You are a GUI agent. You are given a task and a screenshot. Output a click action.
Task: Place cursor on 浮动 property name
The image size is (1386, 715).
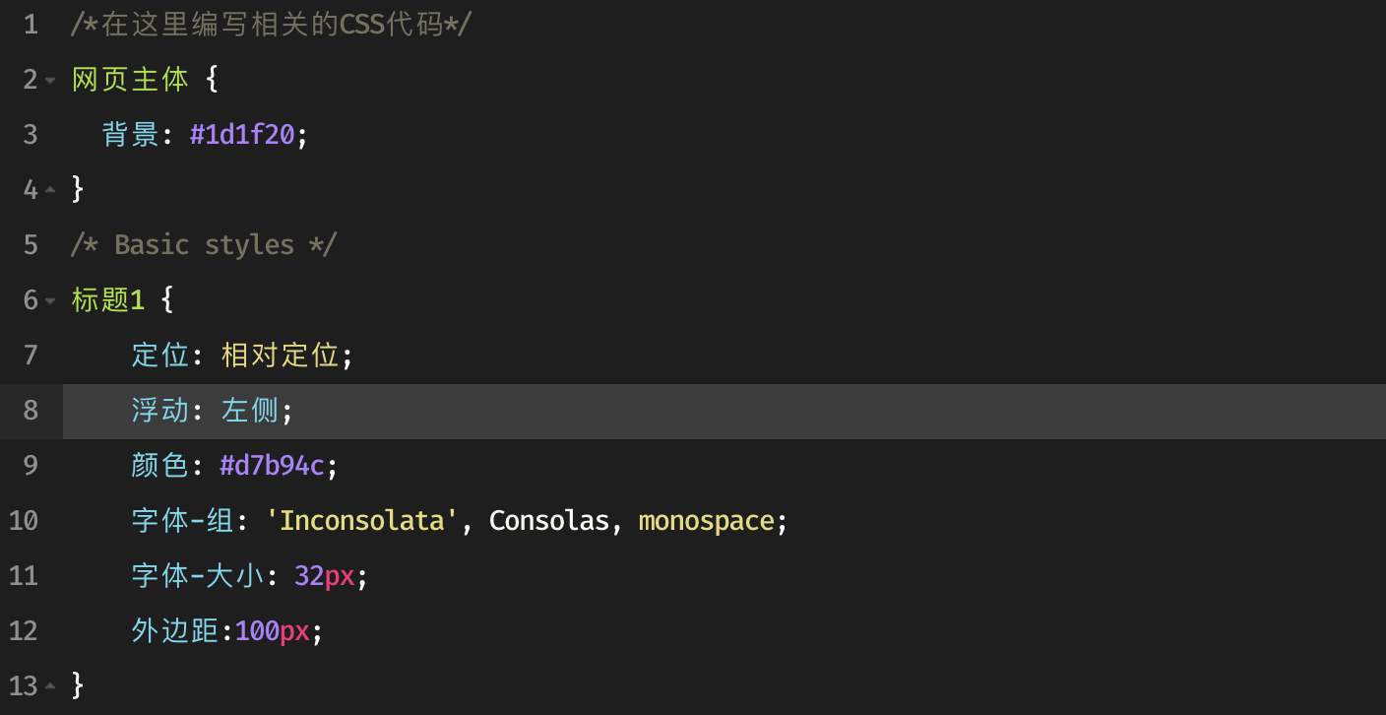[160, 411]
